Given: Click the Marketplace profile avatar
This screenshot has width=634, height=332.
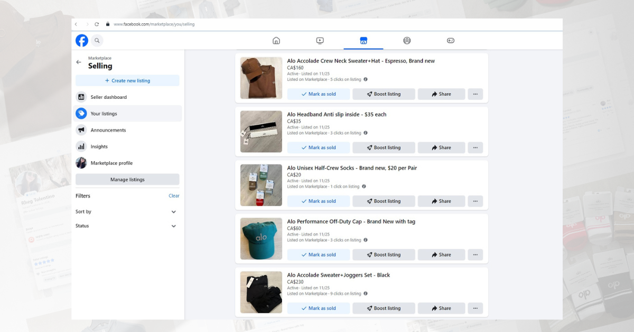Looking at the screenshot, I should point(81,163).
